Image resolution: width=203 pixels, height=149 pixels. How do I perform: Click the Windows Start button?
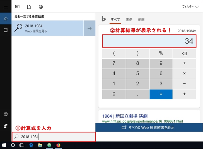(4, 145)
